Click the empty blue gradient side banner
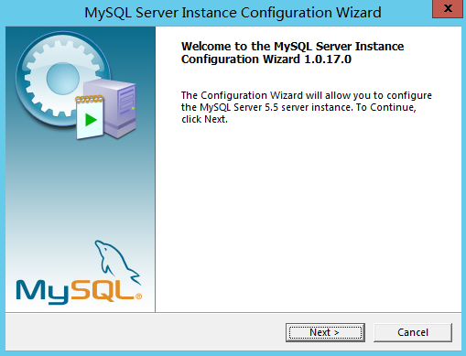The image size is (466, 356). coord(81,189)
